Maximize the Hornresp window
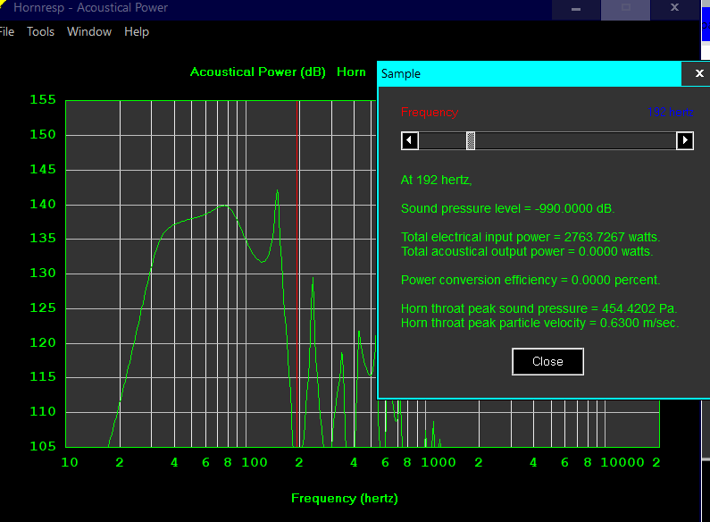 626,9
